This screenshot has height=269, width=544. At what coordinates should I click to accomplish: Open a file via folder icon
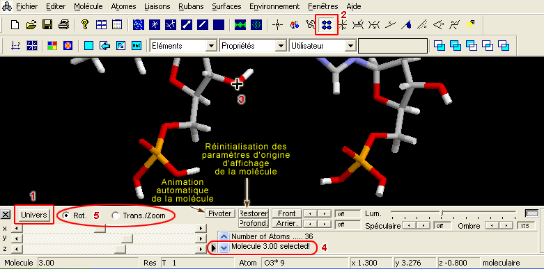[31, 24]
